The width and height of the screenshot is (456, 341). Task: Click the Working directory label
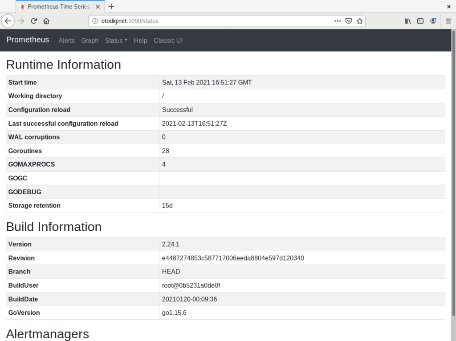click(x=35, y=96)
